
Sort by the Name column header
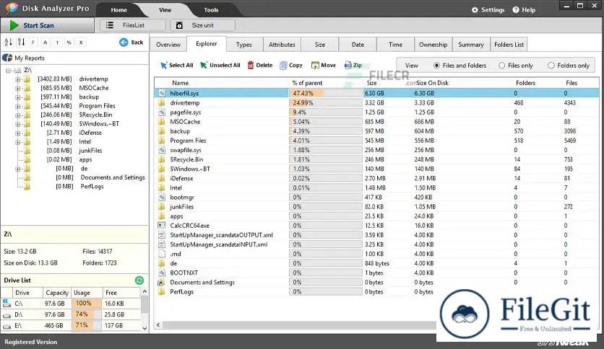(x=181, y=83)
